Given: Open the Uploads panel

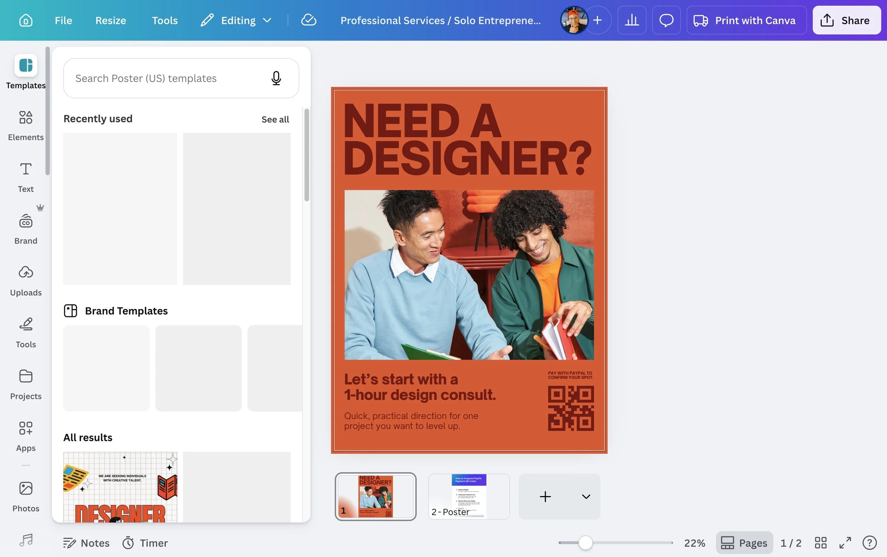Looking at the screenshot, I should pos(26,281).
